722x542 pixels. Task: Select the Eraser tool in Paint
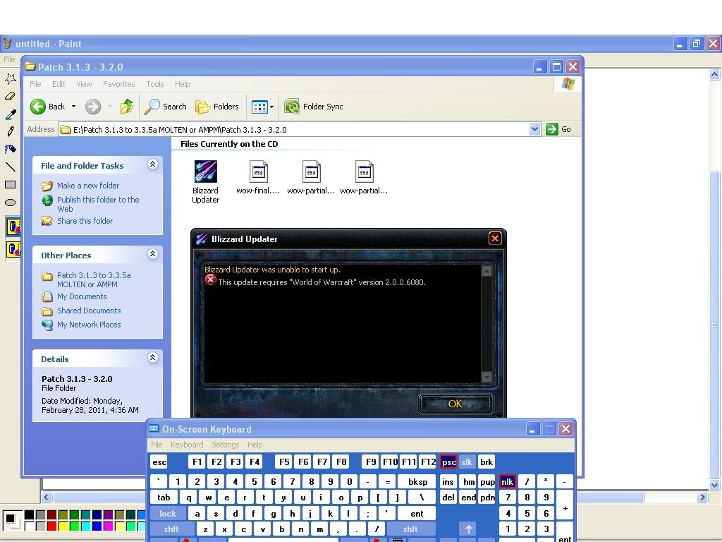pos(10,96)
